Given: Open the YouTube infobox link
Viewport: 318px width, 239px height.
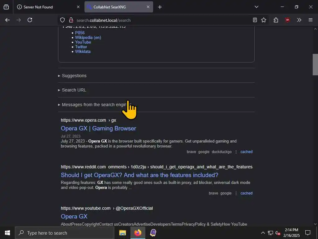Looking at the screenshot, I should (83, 42).
